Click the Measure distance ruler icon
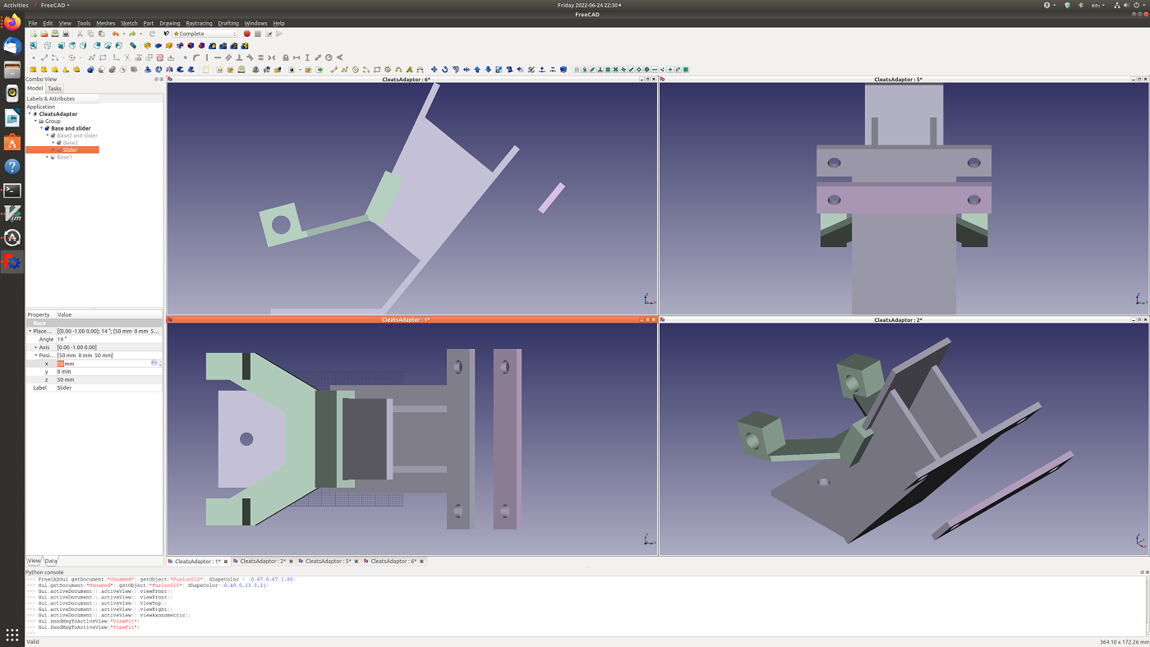Viewport: 1150px width, 647px height. pos(133,46)
